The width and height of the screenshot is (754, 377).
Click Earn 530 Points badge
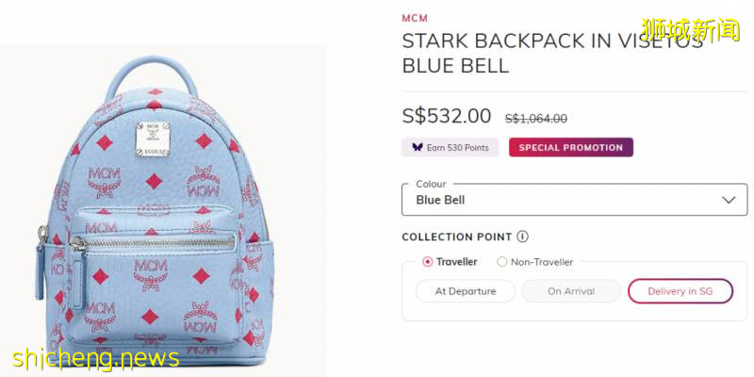tap(451, 148)
